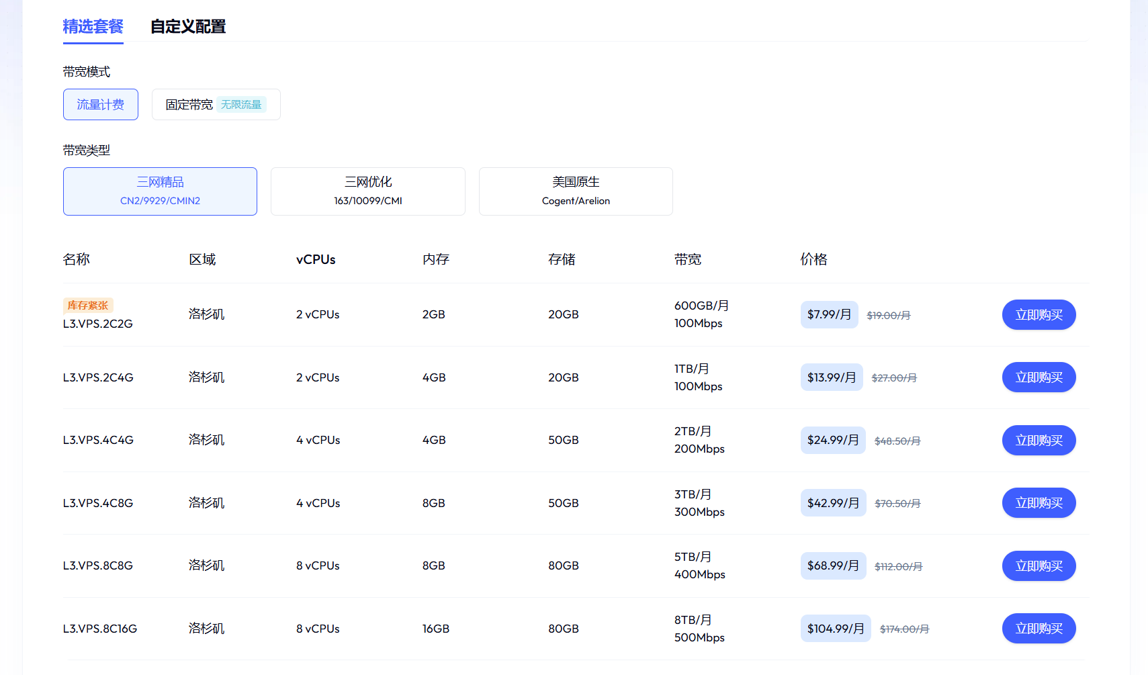
Task: Purchase the L3.VPS.8C16G plan
Action: click(1039, 629)
